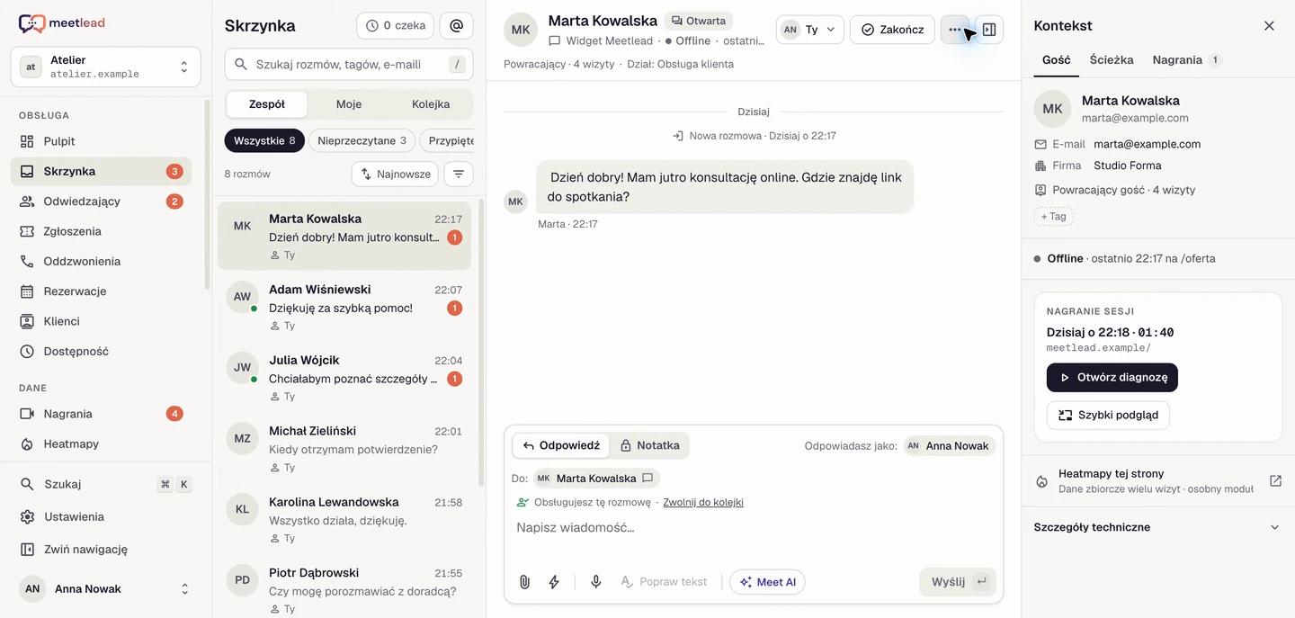1295x618 pixels.
Task: Open Piotr Dąbrowski conversation
Action: (344, 589)
